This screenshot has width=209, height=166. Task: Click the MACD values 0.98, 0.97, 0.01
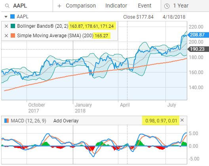[x=161, y=120]
